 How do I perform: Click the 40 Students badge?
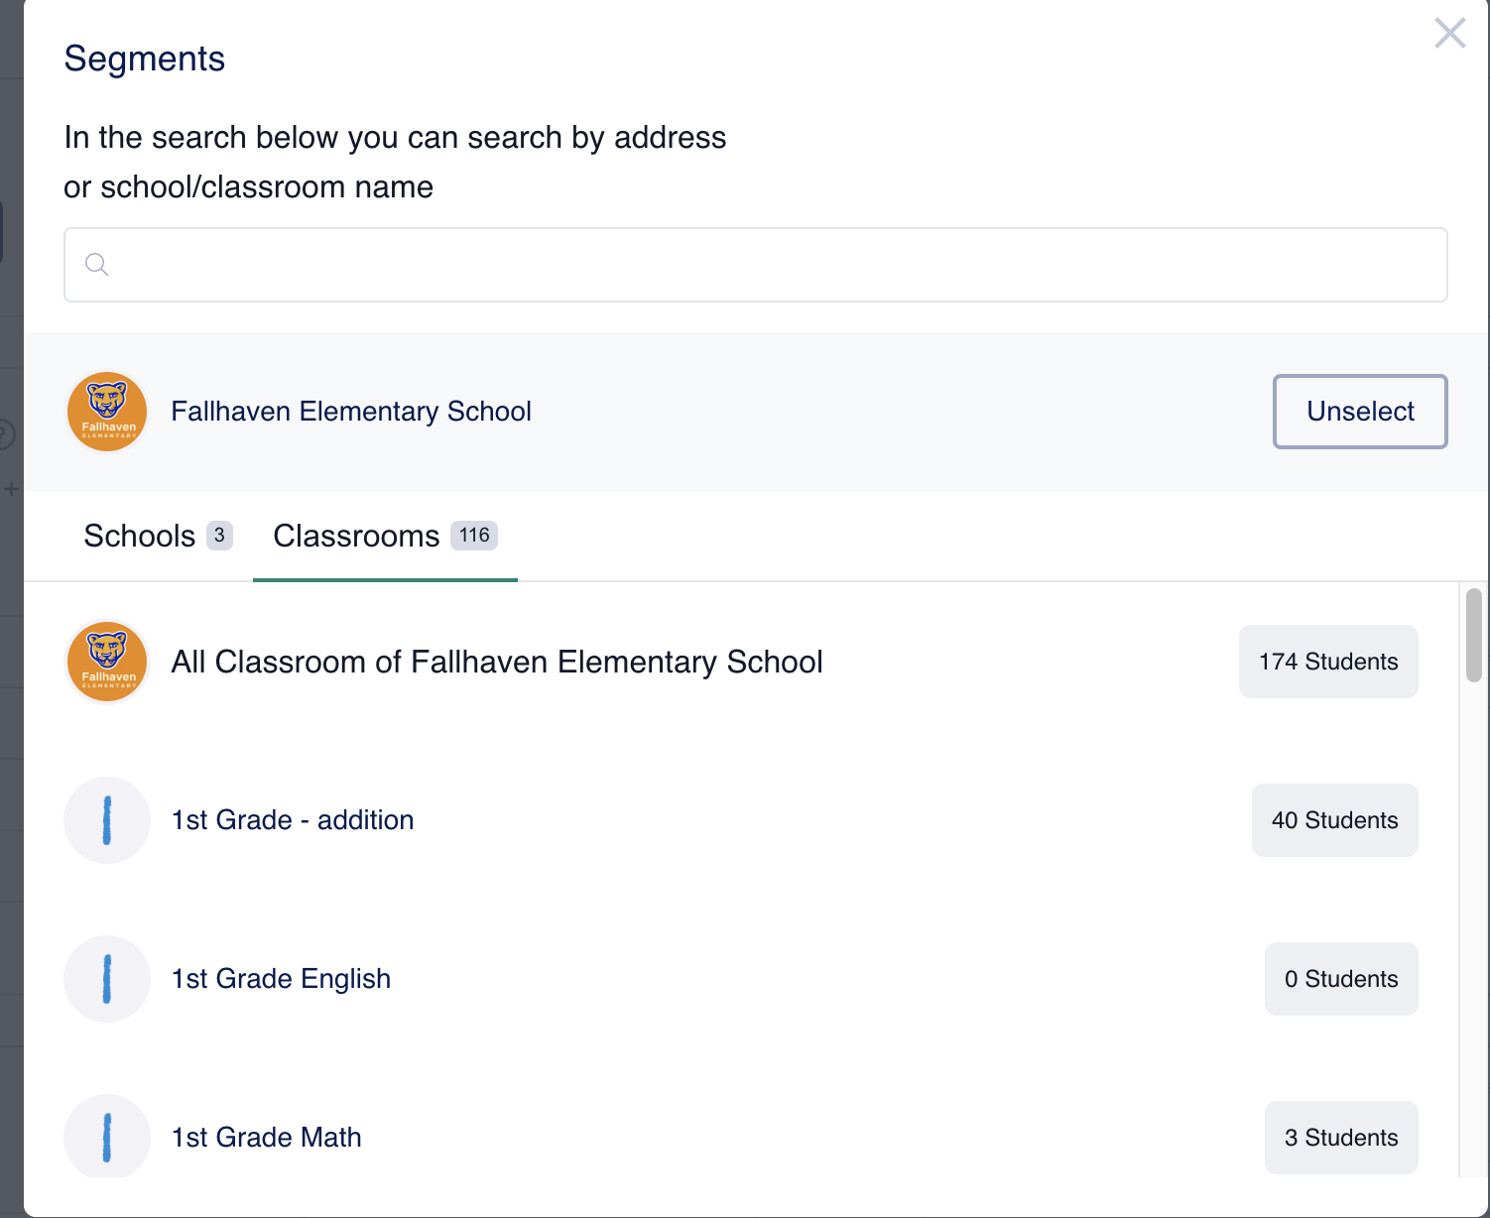(x=1334, y=820)
